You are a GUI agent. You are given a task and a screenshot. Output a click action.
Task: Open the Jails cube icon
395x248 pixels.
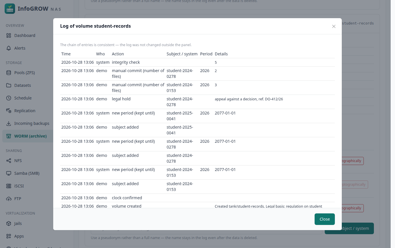point(9,223)
